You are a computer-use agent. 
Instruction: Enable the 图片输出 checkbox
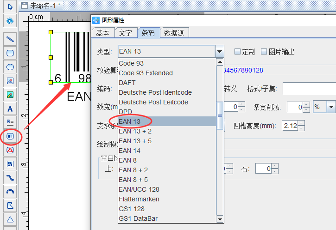coord(264,51)
